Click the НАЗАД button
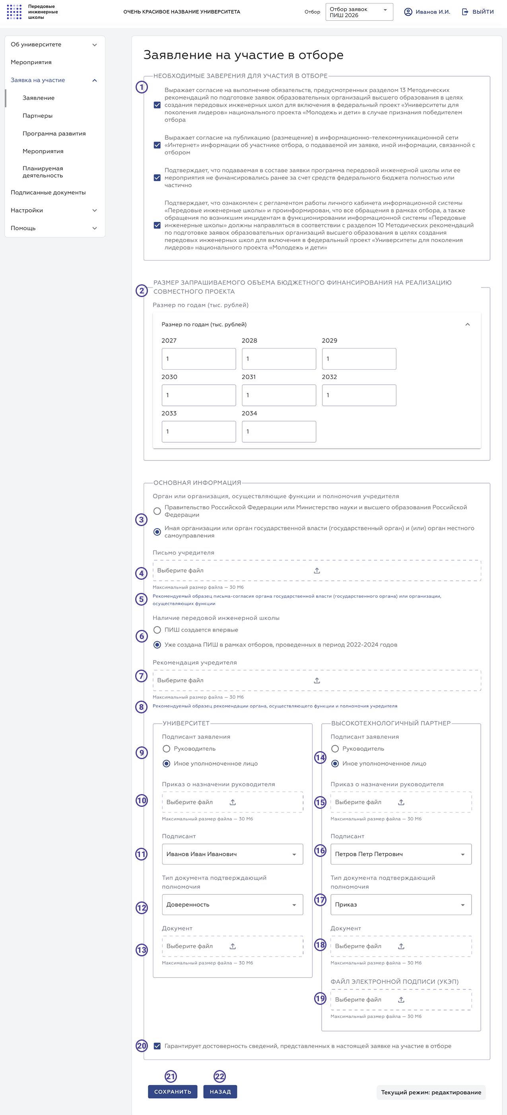This screenshot has width=507, height=1115. (220, 1092)
